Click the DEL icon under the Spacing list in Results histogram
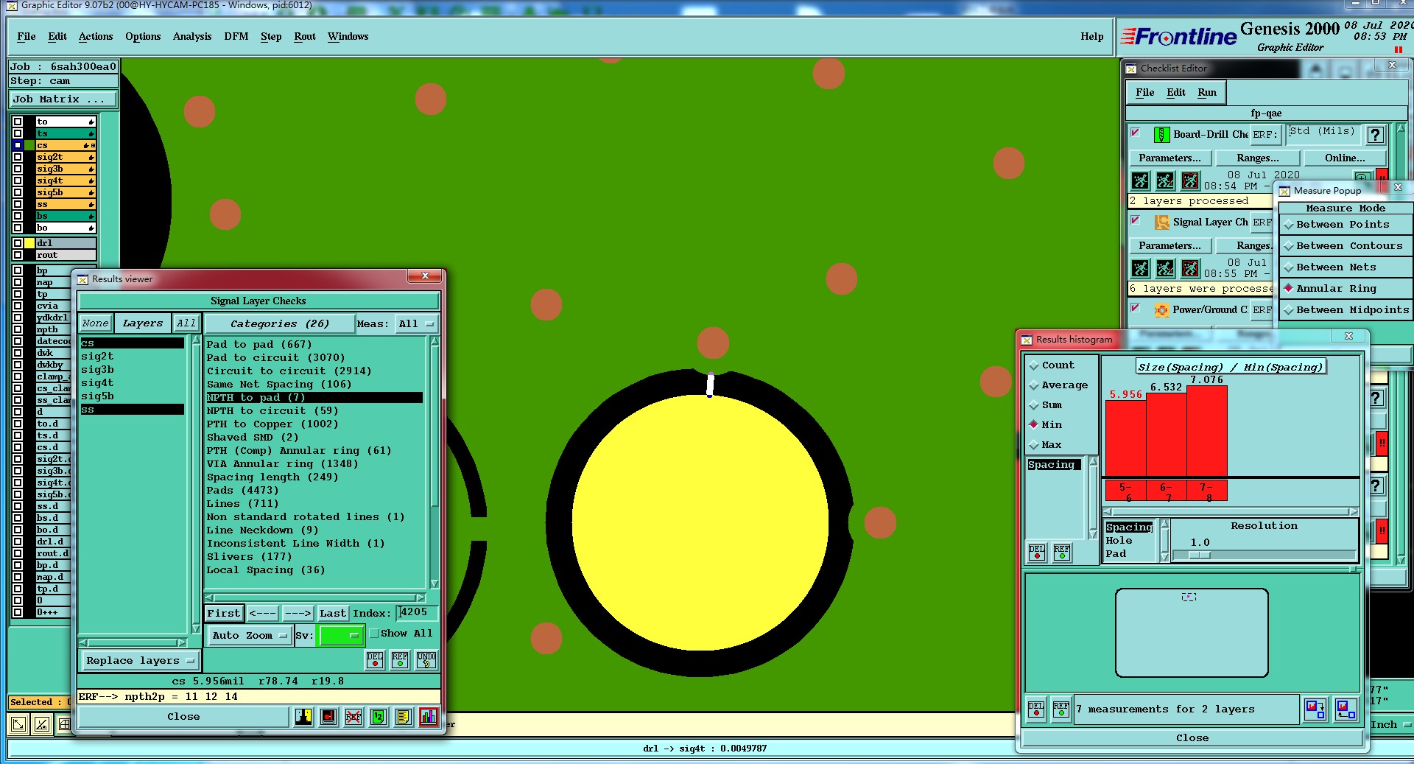This screenshot has width=1414, height=764. point(1037,552)
